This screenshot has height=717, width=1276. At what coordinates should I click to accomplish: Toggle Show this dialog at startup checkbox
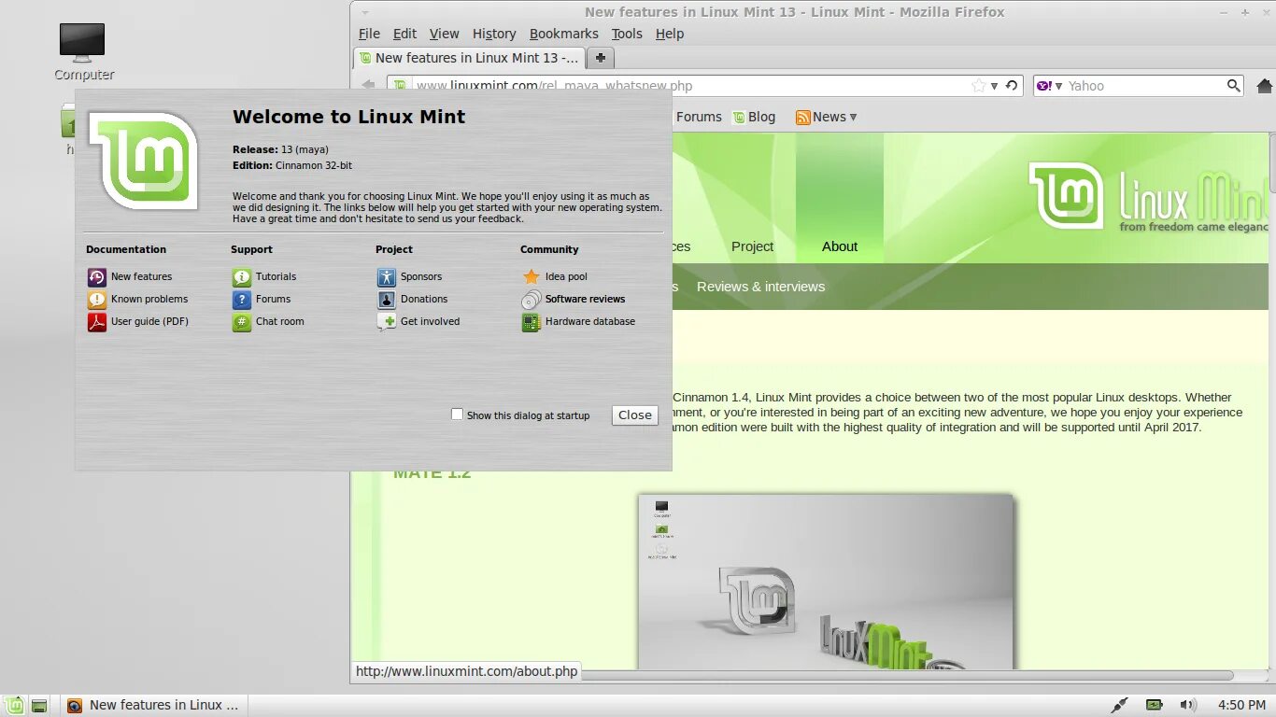[x=457, y=415]
